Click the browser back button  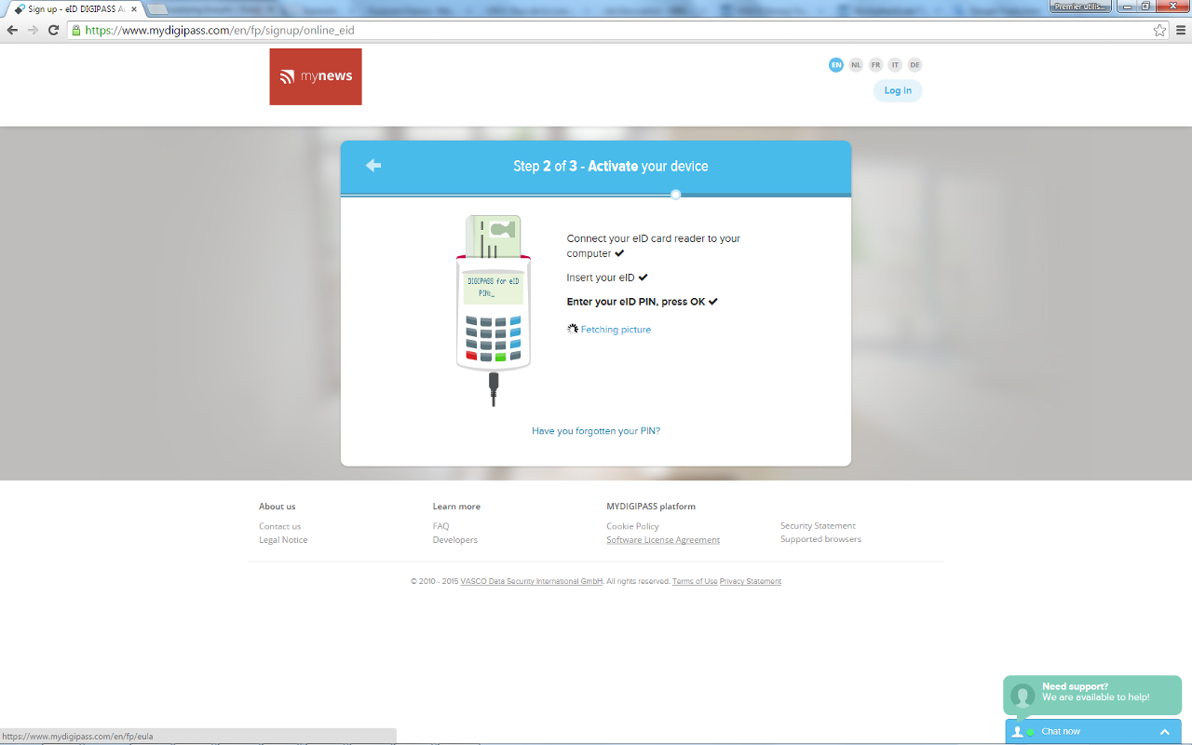pyautogui.click(x=12, y=30)
